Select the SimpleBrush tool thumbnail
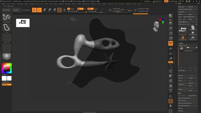 tap(183, 38)
